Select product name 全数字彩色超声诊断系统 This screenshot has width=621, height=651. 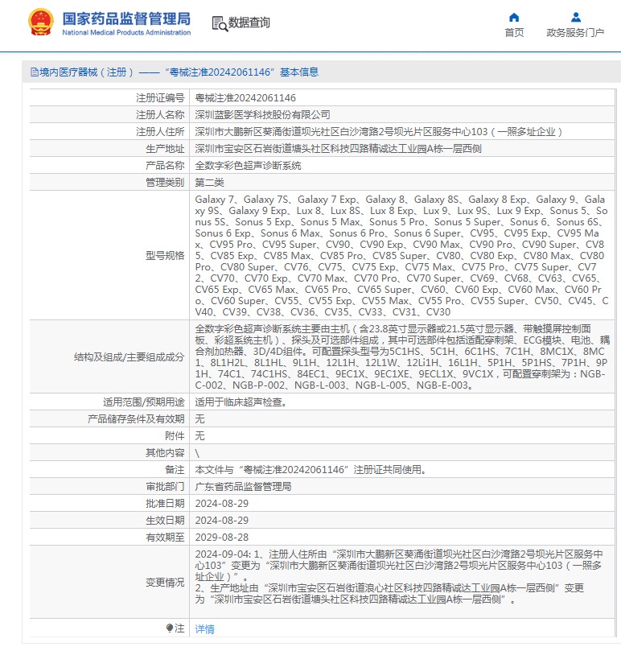click(249, 166)
